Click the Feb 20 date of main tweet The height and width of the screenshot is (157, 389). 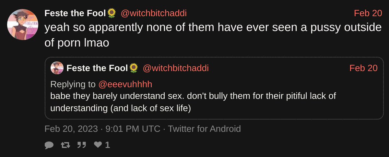(368, 13)
